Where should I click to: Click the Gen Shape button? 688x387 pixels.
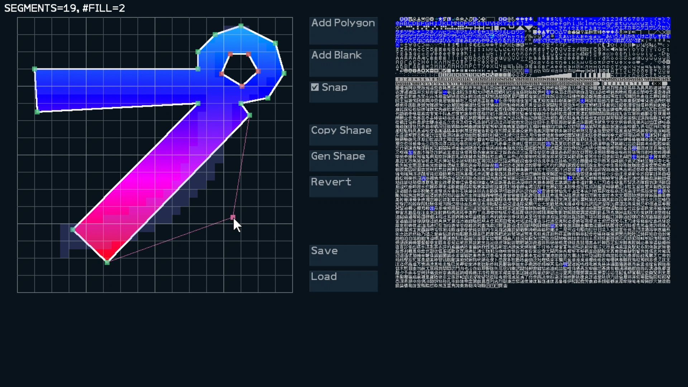343,161
